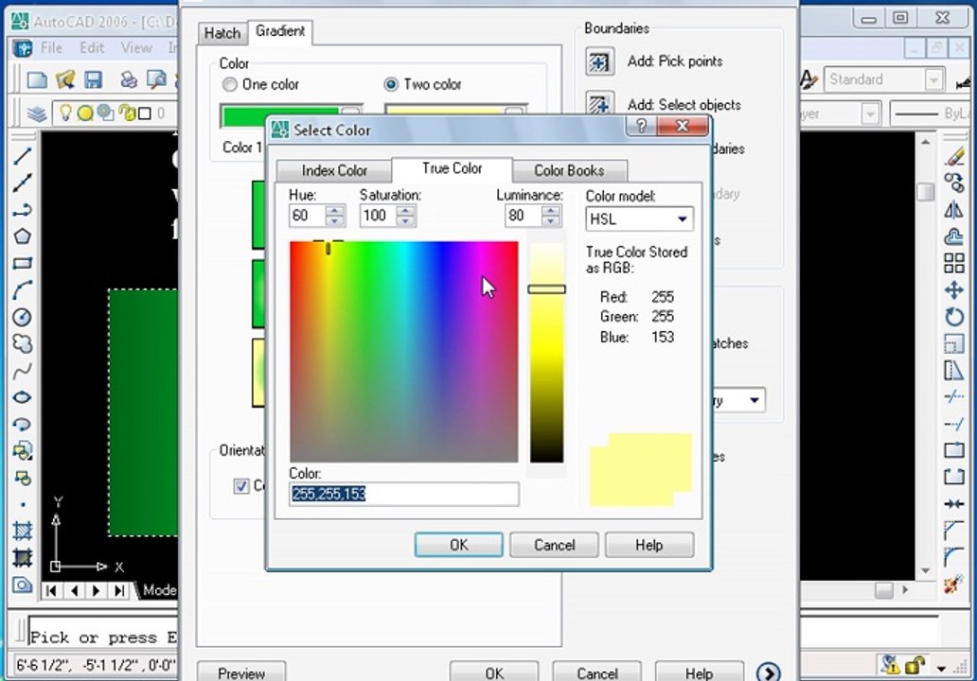Screen dimensions: 977x681
Task: Switch to Color Books tab
Action: coord(569,170)
